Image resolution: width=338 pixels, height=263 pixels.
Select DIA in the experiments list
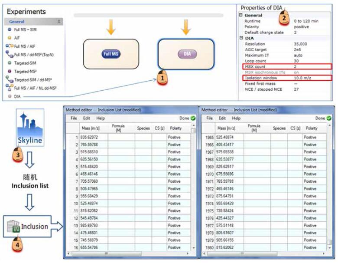[x=18, y=96]
